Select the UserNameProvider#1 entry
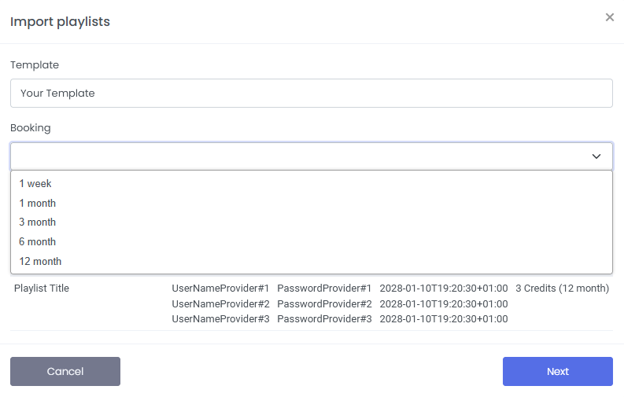Screen dimensions: 624x397 pyautogui.click(x=220, y=289)
